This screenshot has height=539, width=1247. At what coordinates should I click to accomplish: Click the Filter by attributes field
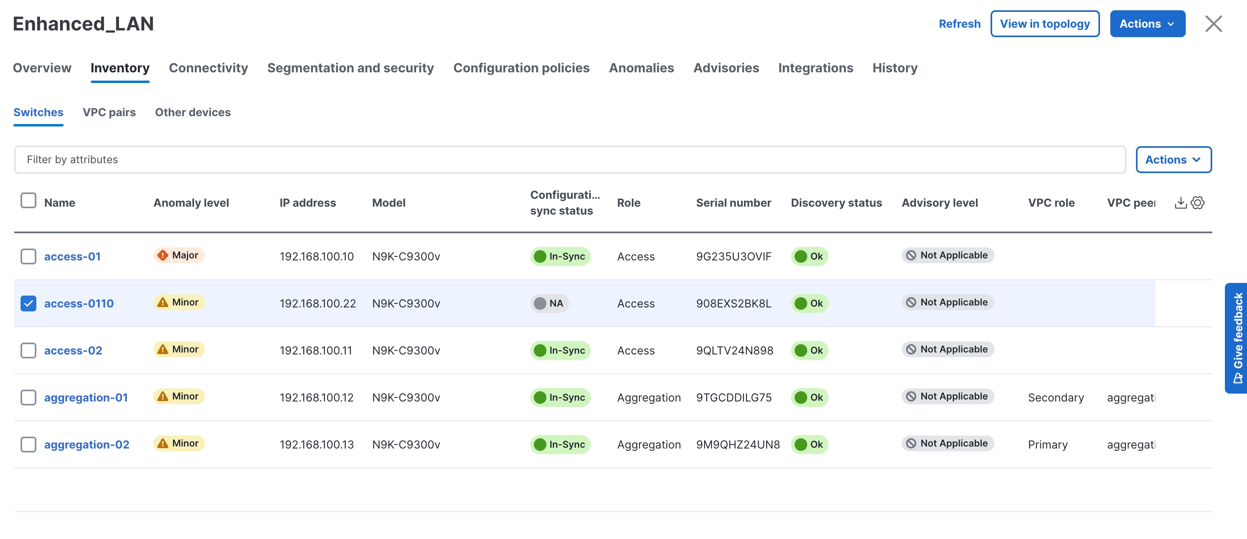[x=569, y=159]
